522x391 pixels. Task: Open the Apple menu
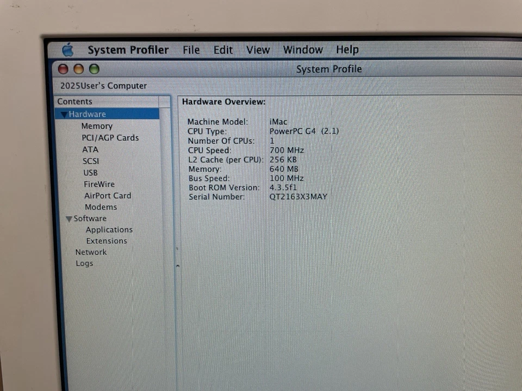[x=67, y=49]
